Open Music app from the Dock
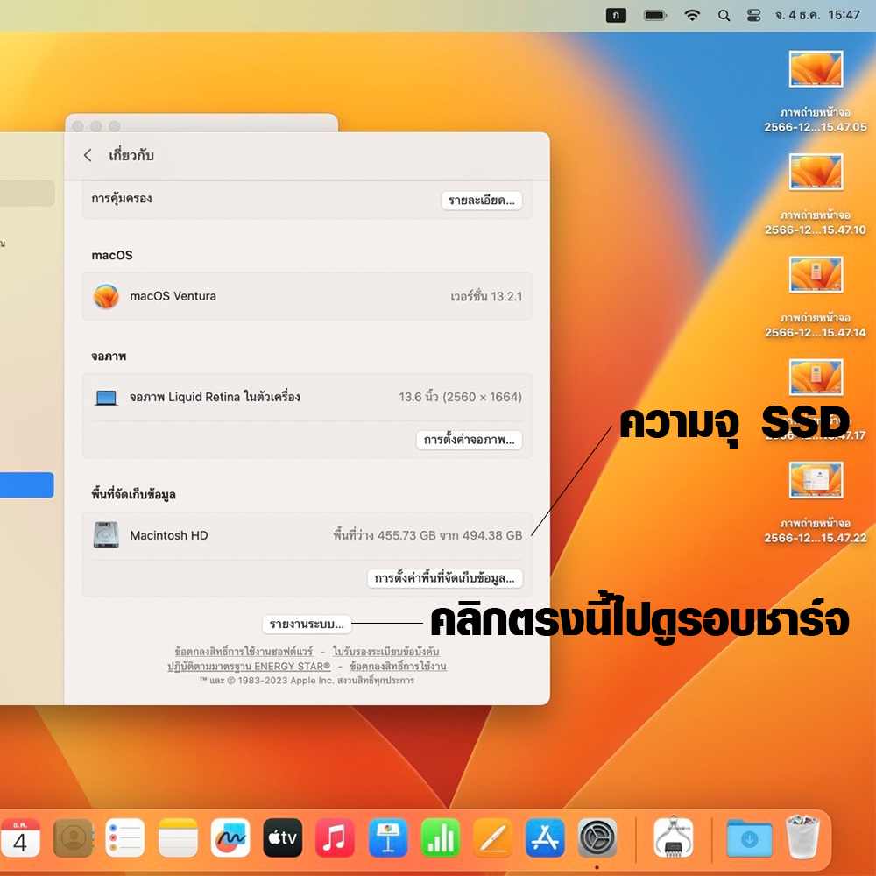The height and width of the screenshot is (876, 876). tap(335, 838)
